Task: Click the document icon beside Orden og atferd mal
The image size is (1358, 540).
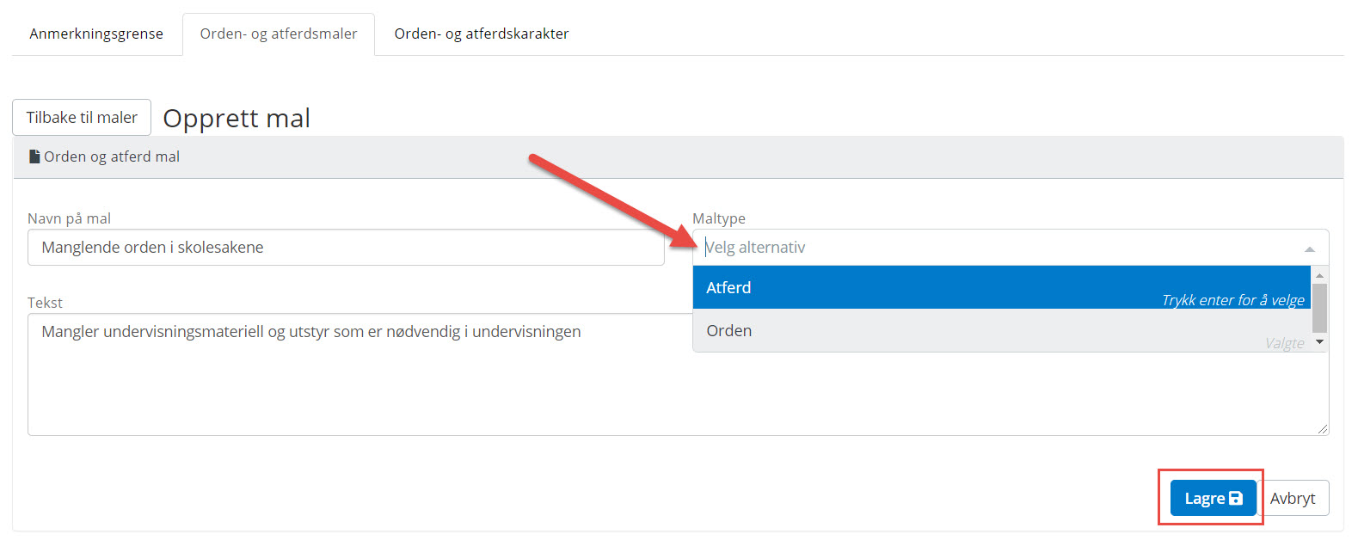Action: click(34, 156)
